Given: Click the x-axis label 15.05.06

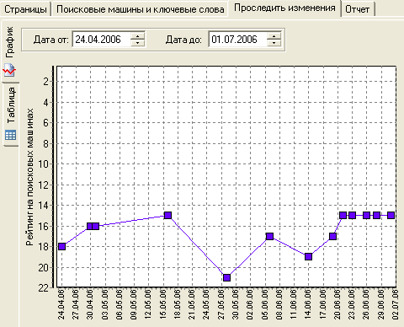Looking at the screenshot, I should point(162,304).
